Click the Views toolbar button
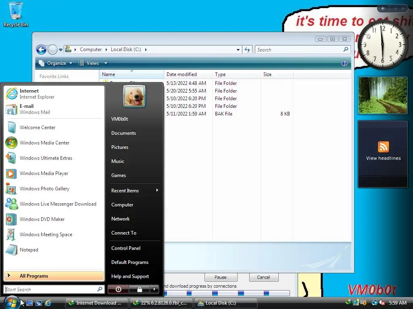 tap(89, 63)
